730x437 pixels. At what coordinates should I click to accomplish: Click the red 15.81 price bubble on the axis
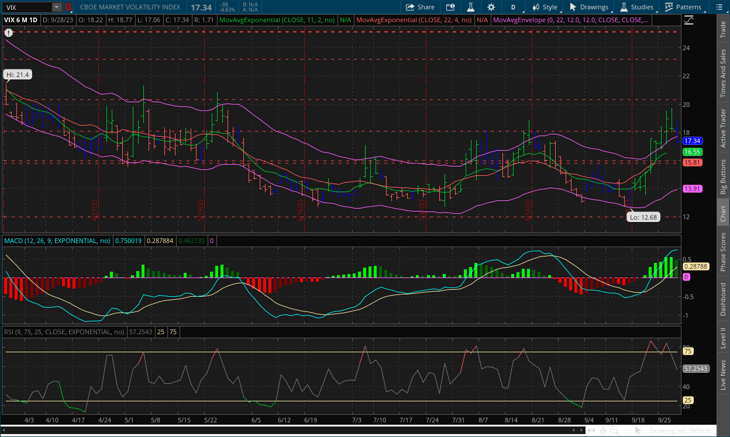coord(693,162)
